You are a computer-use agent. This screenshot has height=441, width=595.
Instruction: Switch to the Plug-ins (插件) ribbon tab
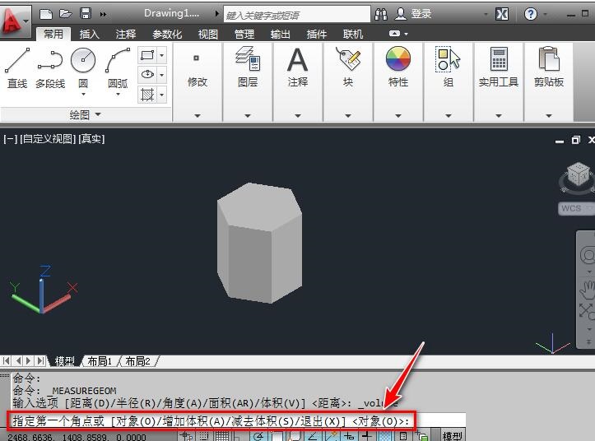click(317, 35)
